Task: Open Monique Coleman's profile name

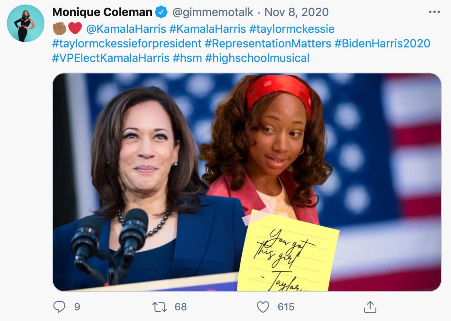Action: coord(102,12)
